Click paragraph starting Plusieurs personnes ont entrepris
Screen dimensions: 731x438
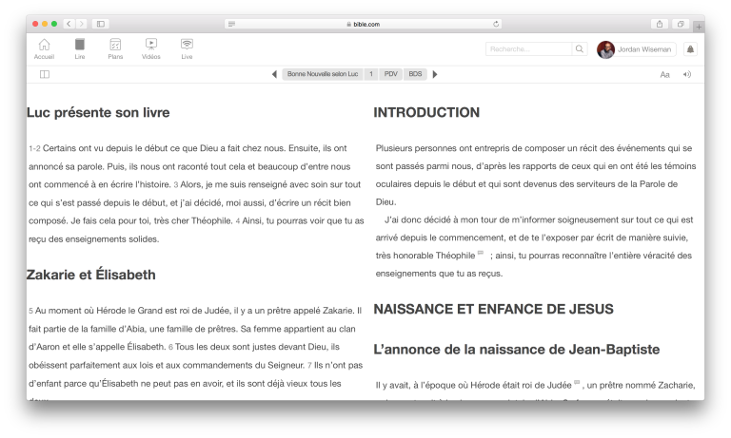coord(536,175)
